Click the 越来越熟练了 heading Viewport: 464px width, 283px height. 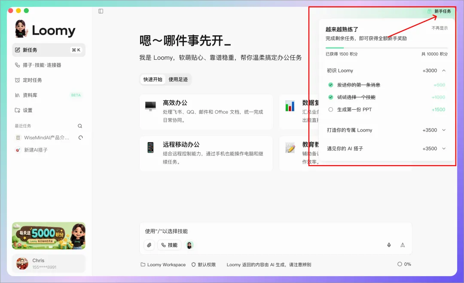tap(342, 29)
